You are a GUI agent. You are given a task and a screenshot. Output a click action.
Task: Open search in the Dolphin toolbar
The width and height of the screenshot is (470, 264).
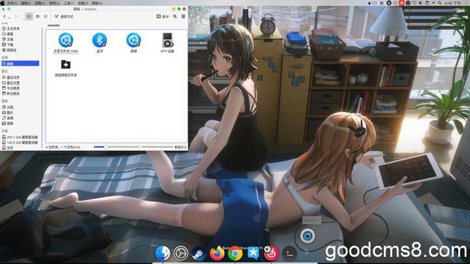pyautogui.click(x=175, y=16)
